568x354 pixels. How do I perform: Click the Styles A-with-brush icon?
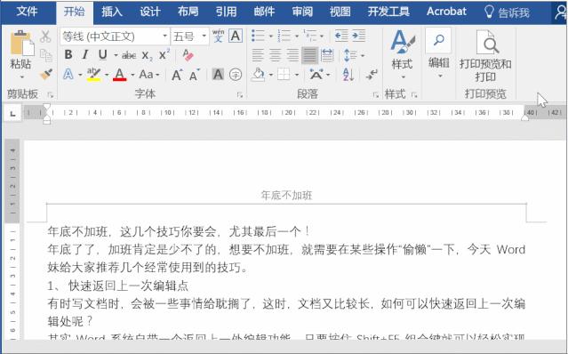[x=402, y=42]
